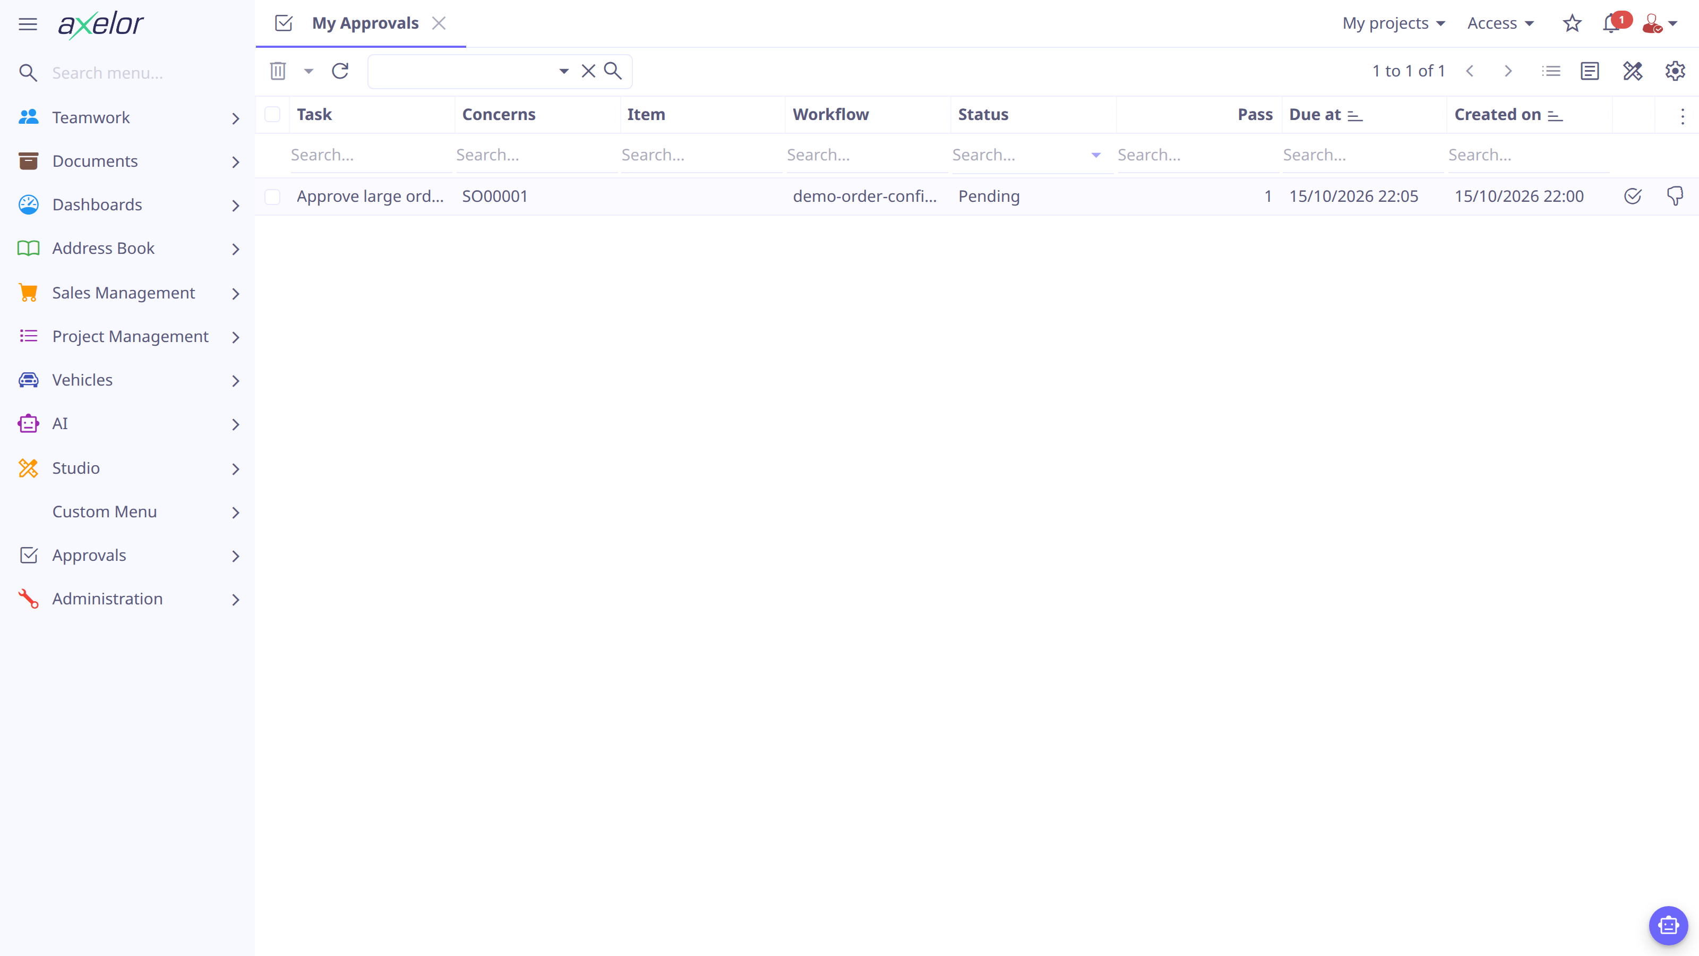The height and width of the screenshot is (956, 1699).
Task: Expand the Teamwork menu
Action: (128, 117)
